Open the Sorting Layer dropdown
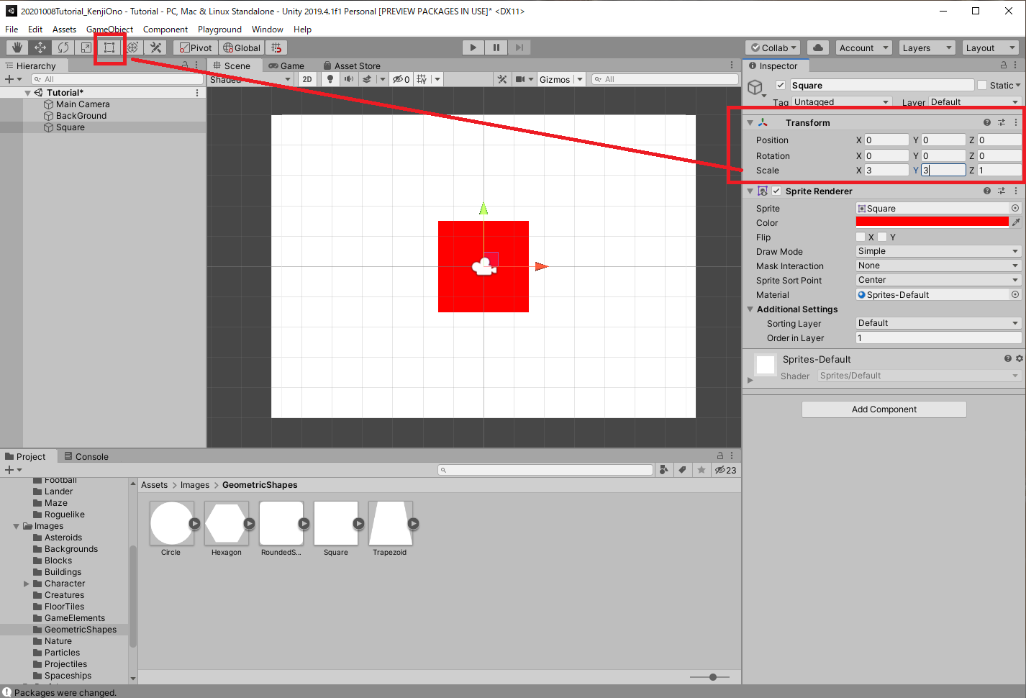Image resolution: width=1026 pixels, height=698 pixels. pyautogui.click(x=938, y=323)
